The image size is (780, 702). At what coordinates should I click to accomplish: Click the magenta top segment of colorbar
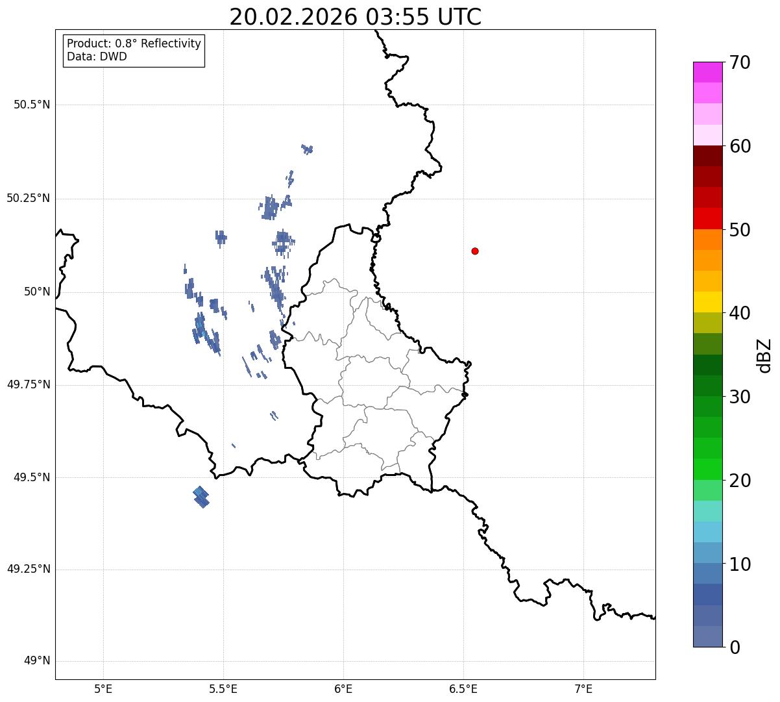(707, 72)
